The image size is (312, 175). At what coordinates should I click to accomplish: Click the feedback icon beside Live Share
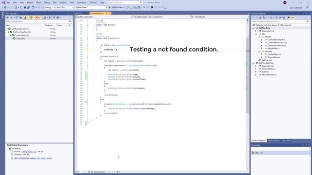307,8
